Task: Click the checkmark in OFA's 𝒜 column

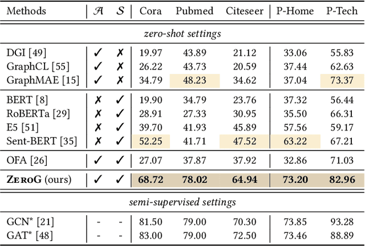Action: (x=98, y=160)
